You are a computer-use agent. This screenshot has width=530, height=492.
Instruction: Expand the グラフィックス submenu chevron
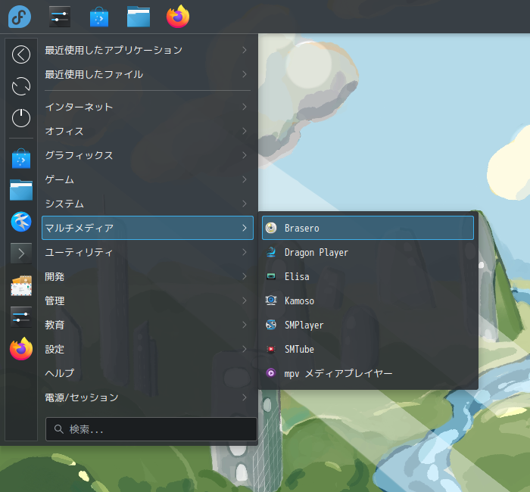pos(245,155)
